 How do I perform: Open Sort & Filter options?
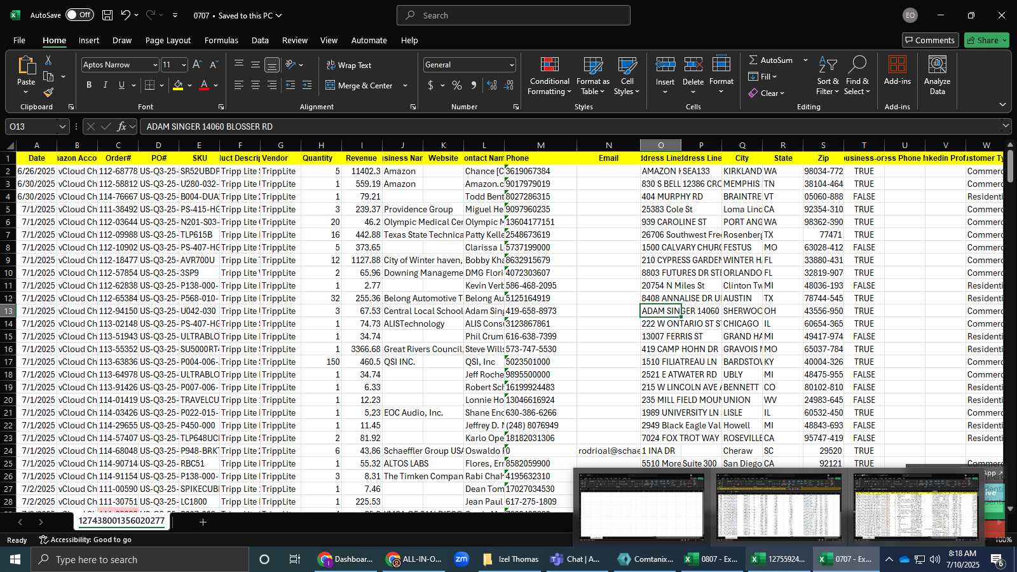pos(828,76)
